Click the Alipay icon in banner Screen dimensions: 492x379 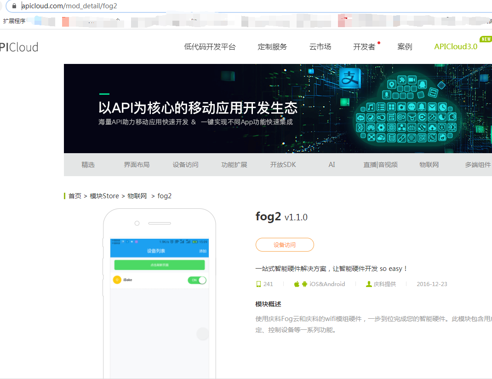(x=349, y=78)
